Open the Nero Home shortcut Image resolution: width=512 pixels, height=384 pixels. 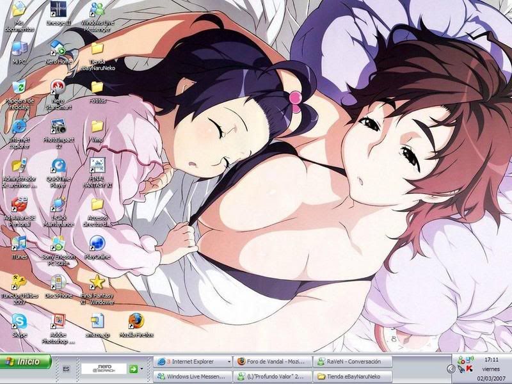click(x=58, y=52)
